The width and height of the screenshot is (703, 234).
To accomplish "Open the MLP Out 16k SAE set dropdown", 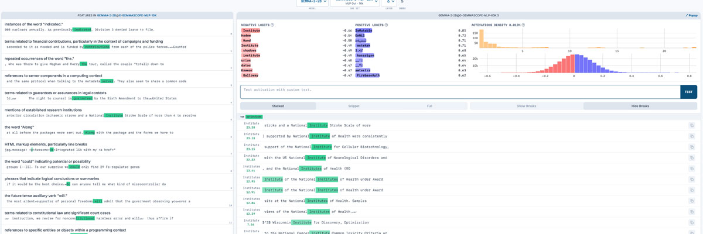I will [x=355, y=3].
